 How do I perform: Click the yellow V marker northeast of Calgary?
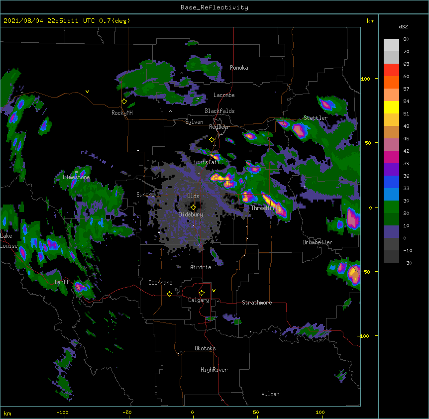coord(214,291)
